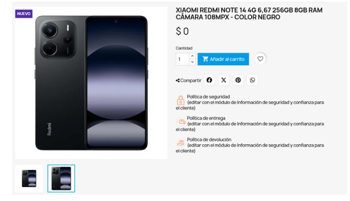Increase quantity with up arrow

(x=193, y=56)
